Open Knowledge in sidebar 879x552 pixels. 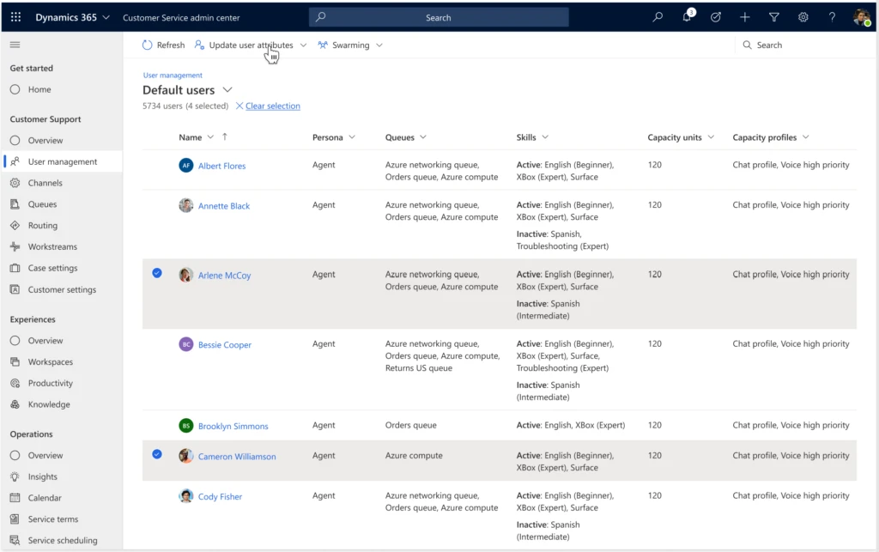coord(49,404)
